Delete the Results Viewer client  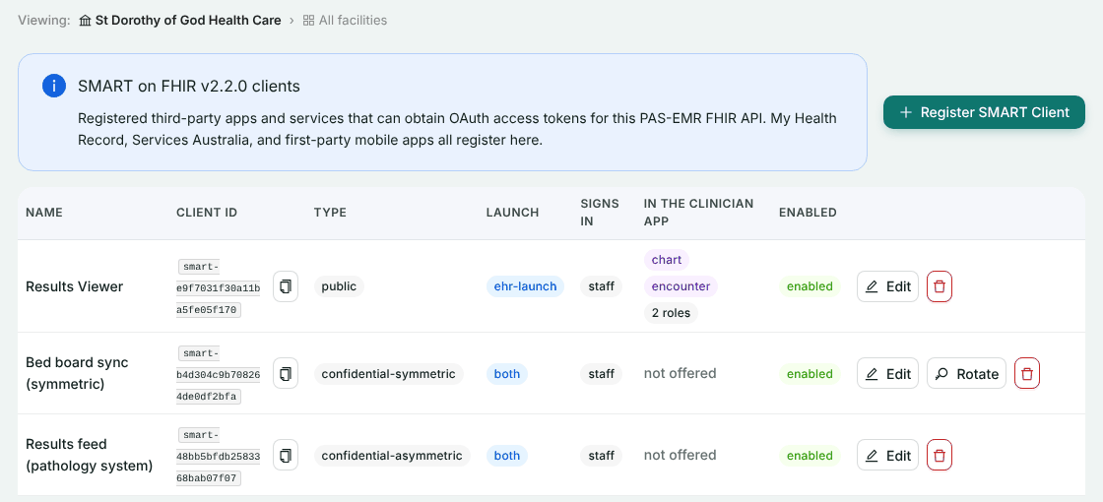[940, 286]
